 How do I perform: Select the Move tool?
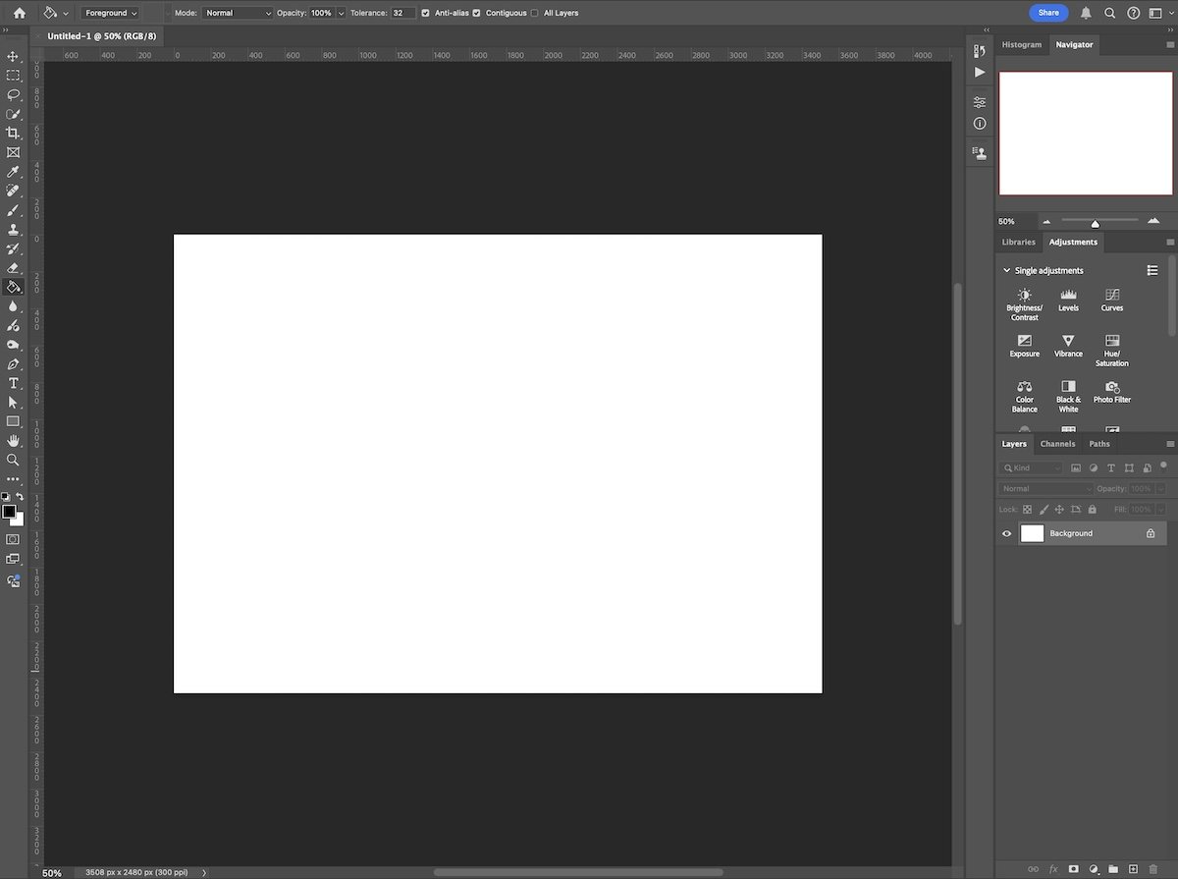point(14,57)
